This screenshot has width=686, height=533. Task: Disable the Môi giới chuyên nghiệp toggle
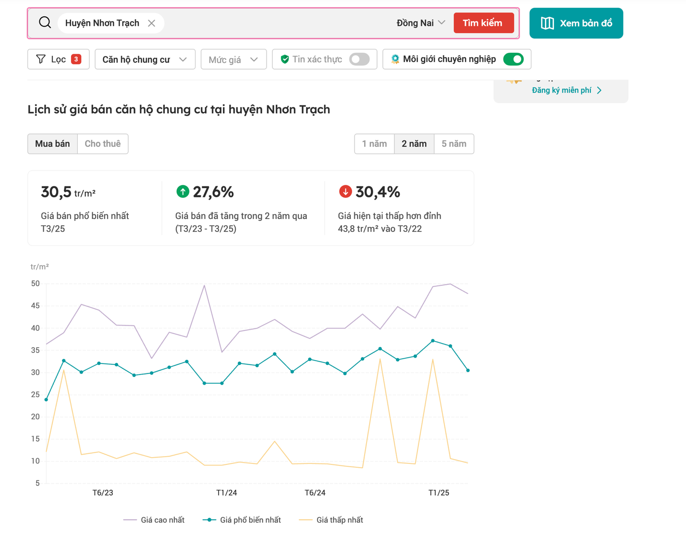[513, 59]
